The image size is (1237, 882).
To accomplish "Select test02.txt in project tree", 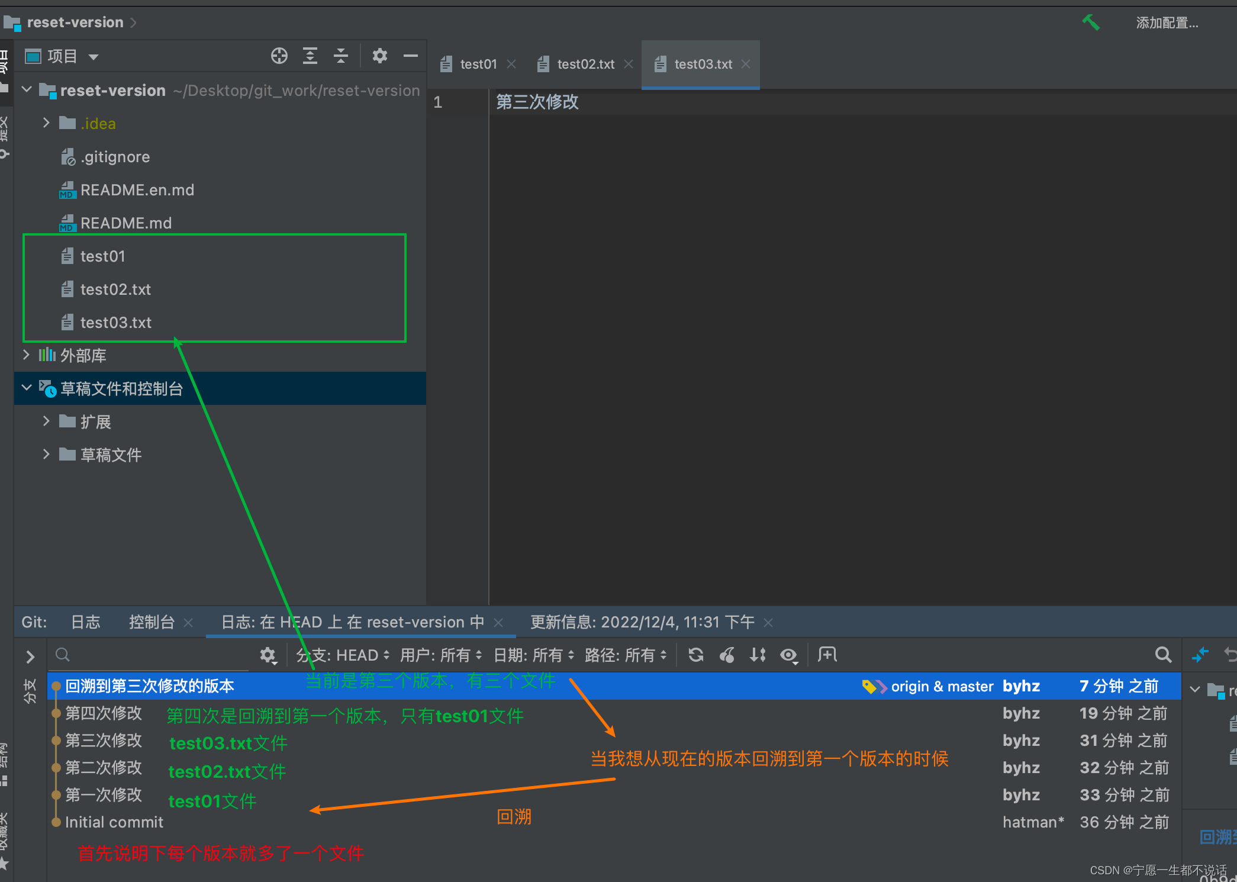I will pyautogui.click(x=115, y=289).
